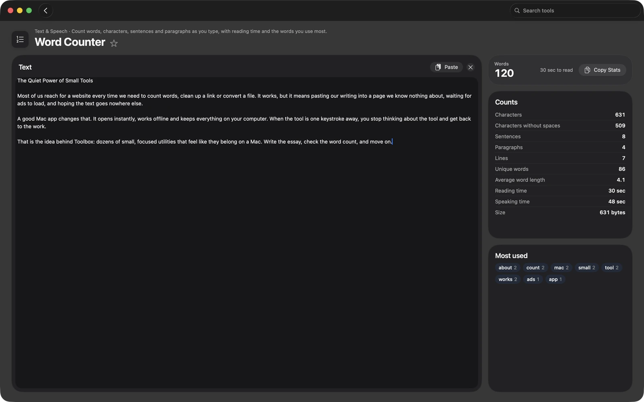
Task: Click the Paste button
Action: (446, 67)
